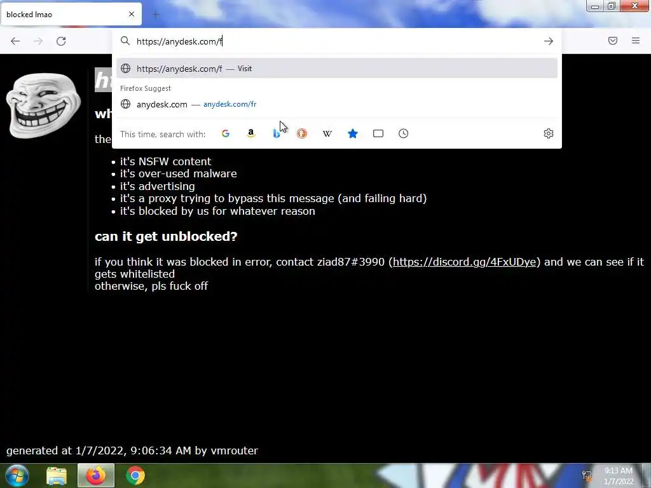Click the address bar URL field
The width and height of the screenshot is (651, 488).
click(336, 41)
